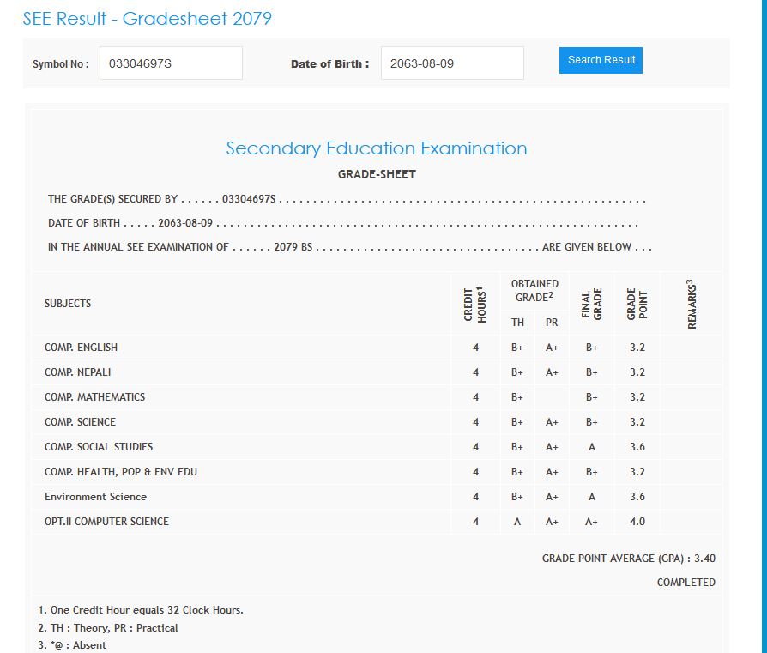The width and height of the screenshot is (767, 653).
Task: Click the Date of Birth input field
Action: [x=452, y=63]
